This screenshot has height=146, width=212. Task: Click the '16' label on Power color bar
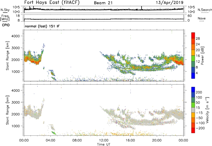coord(198,56)
